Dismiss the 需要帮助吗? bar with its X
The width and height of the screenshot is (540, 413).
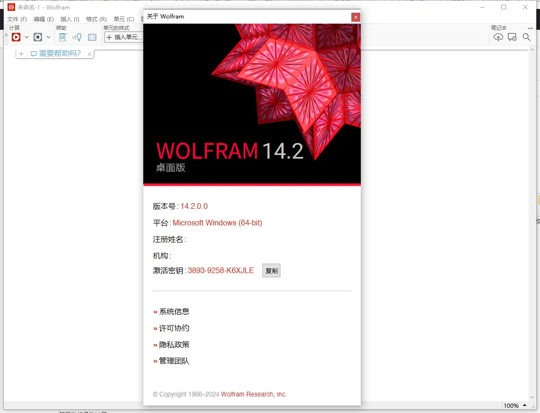coord(89,54)
